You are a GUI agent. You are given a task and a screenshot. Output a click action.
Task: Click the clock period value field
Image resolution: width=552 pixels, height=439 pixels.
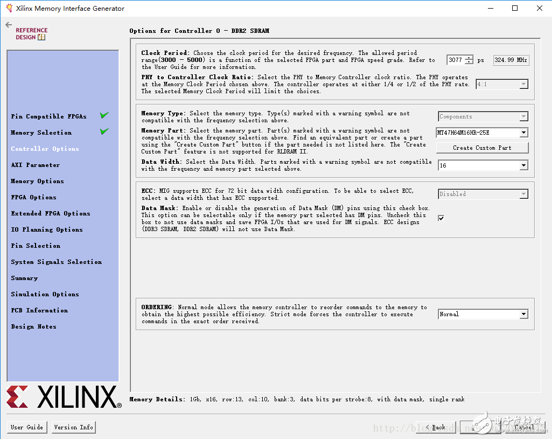click(x=456, y=60)
